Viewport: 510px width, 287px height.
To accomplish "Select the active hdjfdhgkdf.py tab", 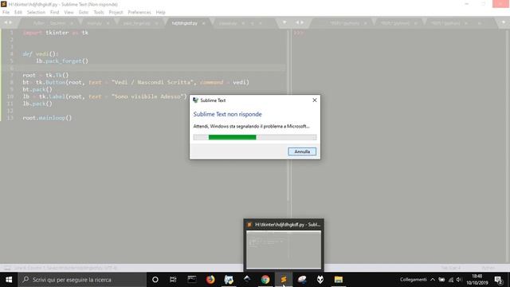I will pyautogui.click(x=185, y=23).
